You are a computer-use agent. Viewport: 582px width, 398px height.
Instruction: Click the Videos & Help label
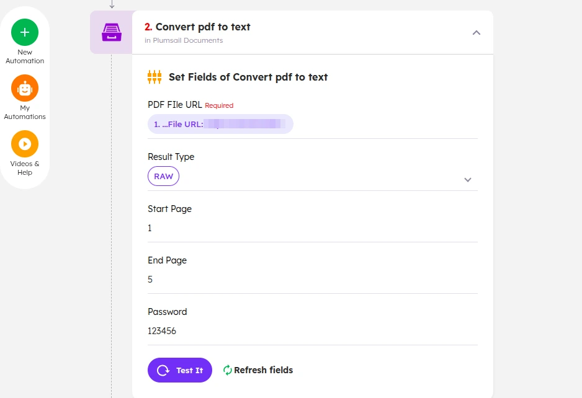(x=25, y=168)
